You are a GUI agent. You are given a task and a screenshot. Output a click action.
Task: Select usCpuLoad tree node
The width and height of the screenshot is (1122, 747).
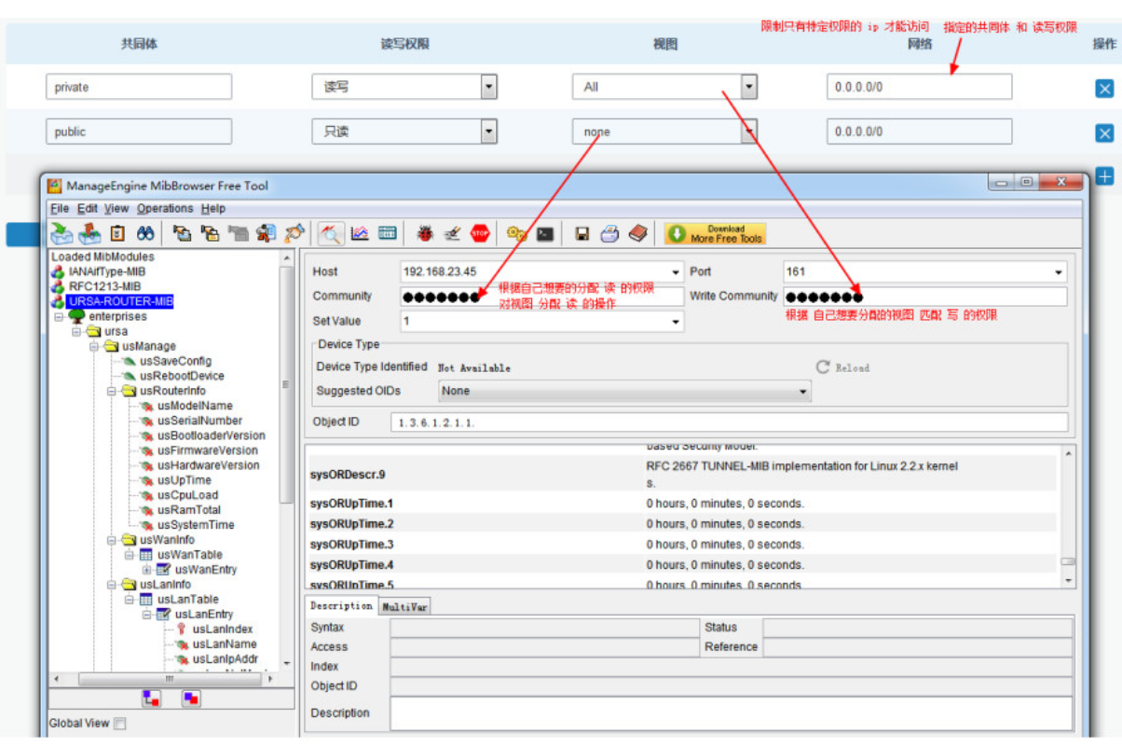pyautogui.click(x=187, y=495)
